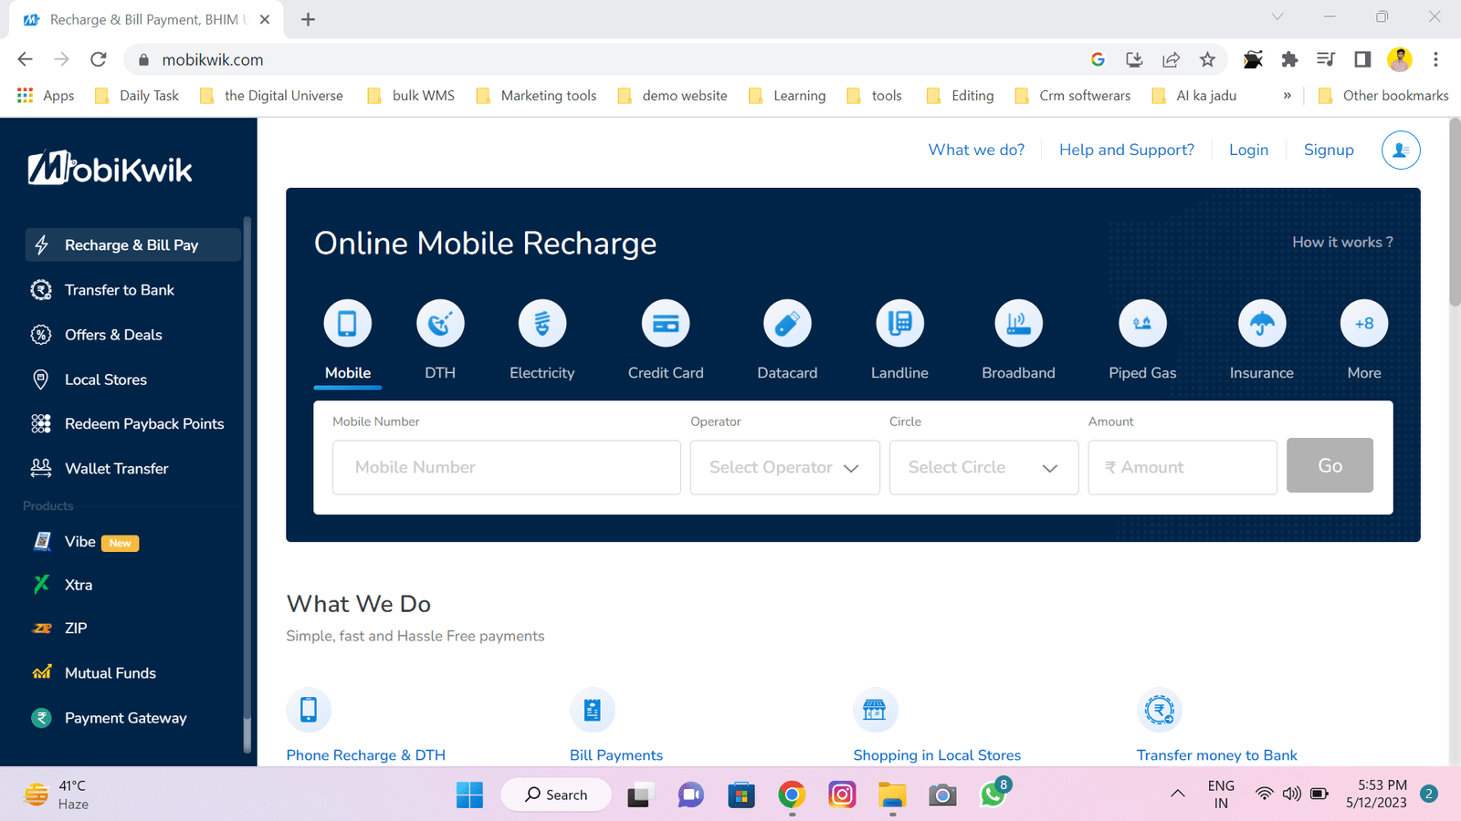This screenshot has height=821, width=1461.
Task: Reload the mobikwik.com page
Action: 99,60
